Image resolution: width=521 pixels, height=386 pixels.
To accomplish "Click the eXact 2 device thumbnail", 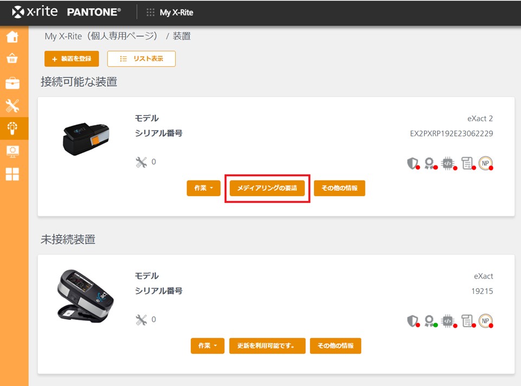I will 86,139.
